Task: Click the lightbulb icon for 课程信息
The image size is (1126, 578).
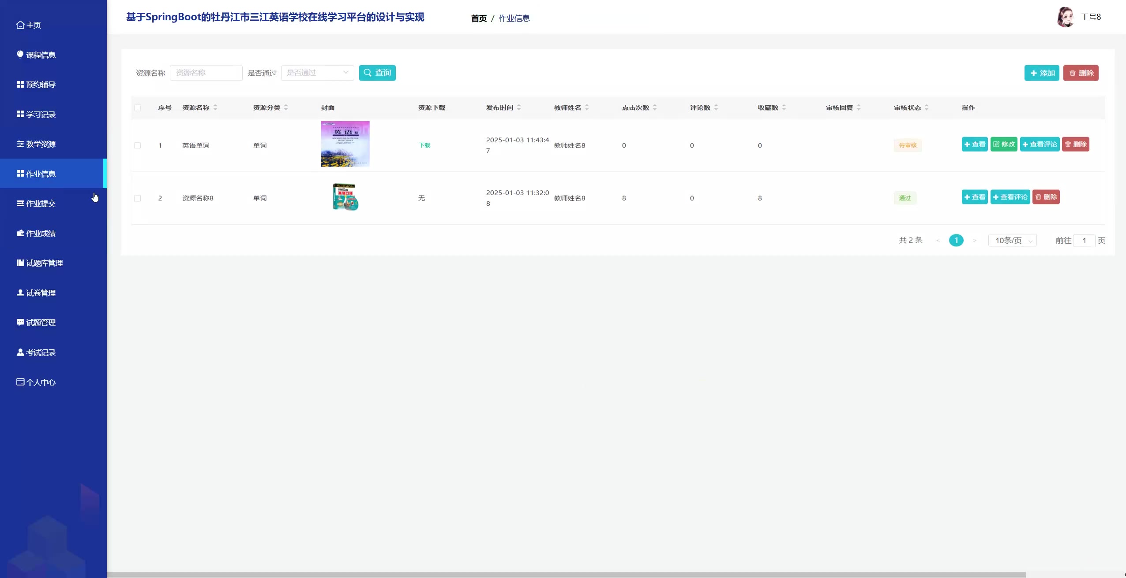Action: point(20,55)
